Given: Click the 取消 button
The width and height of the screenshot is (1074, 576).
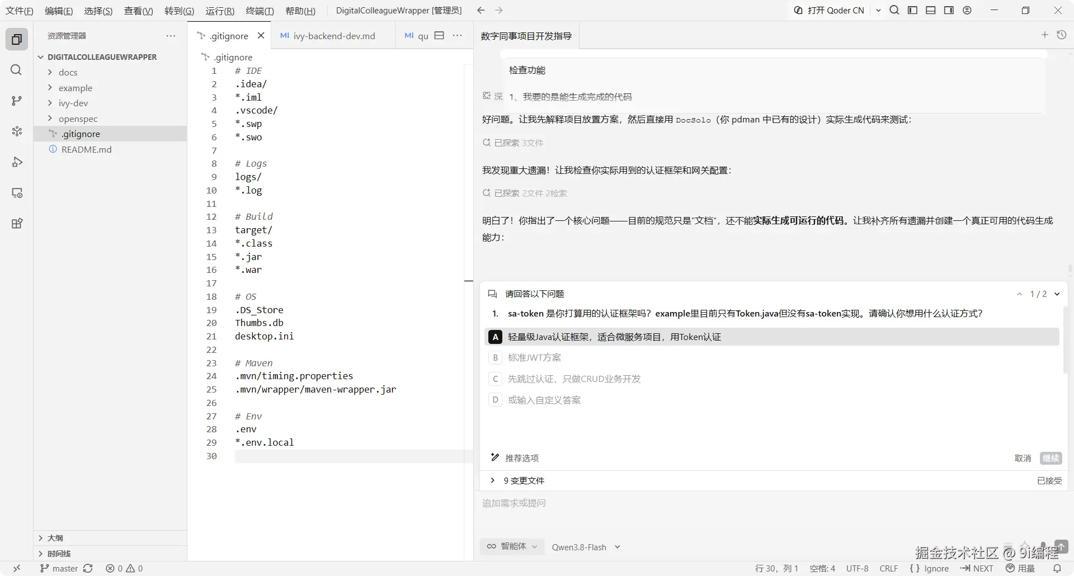Looking at the screenshot, I should pyautogui.click(x=1023, y=458).
